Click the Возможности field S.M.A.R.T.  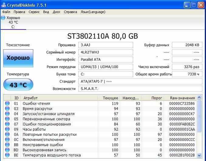(140, 89)
